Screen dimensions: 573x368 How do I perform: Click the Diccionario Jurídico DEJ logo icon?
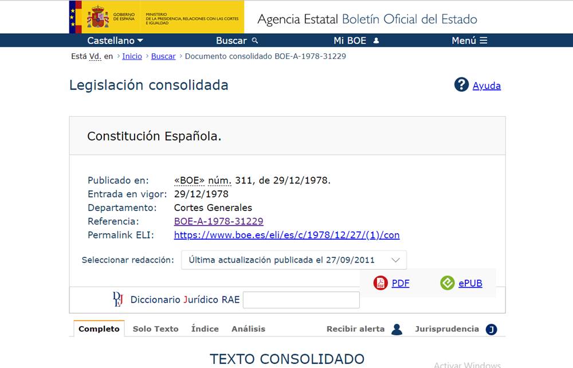pyautogui.click(x=118, y=299)
